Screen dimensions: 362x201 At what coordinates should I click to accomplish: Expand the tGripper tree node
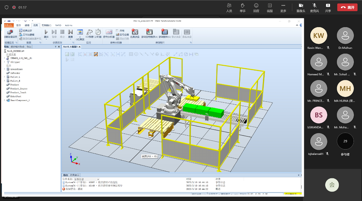(5, 62)
